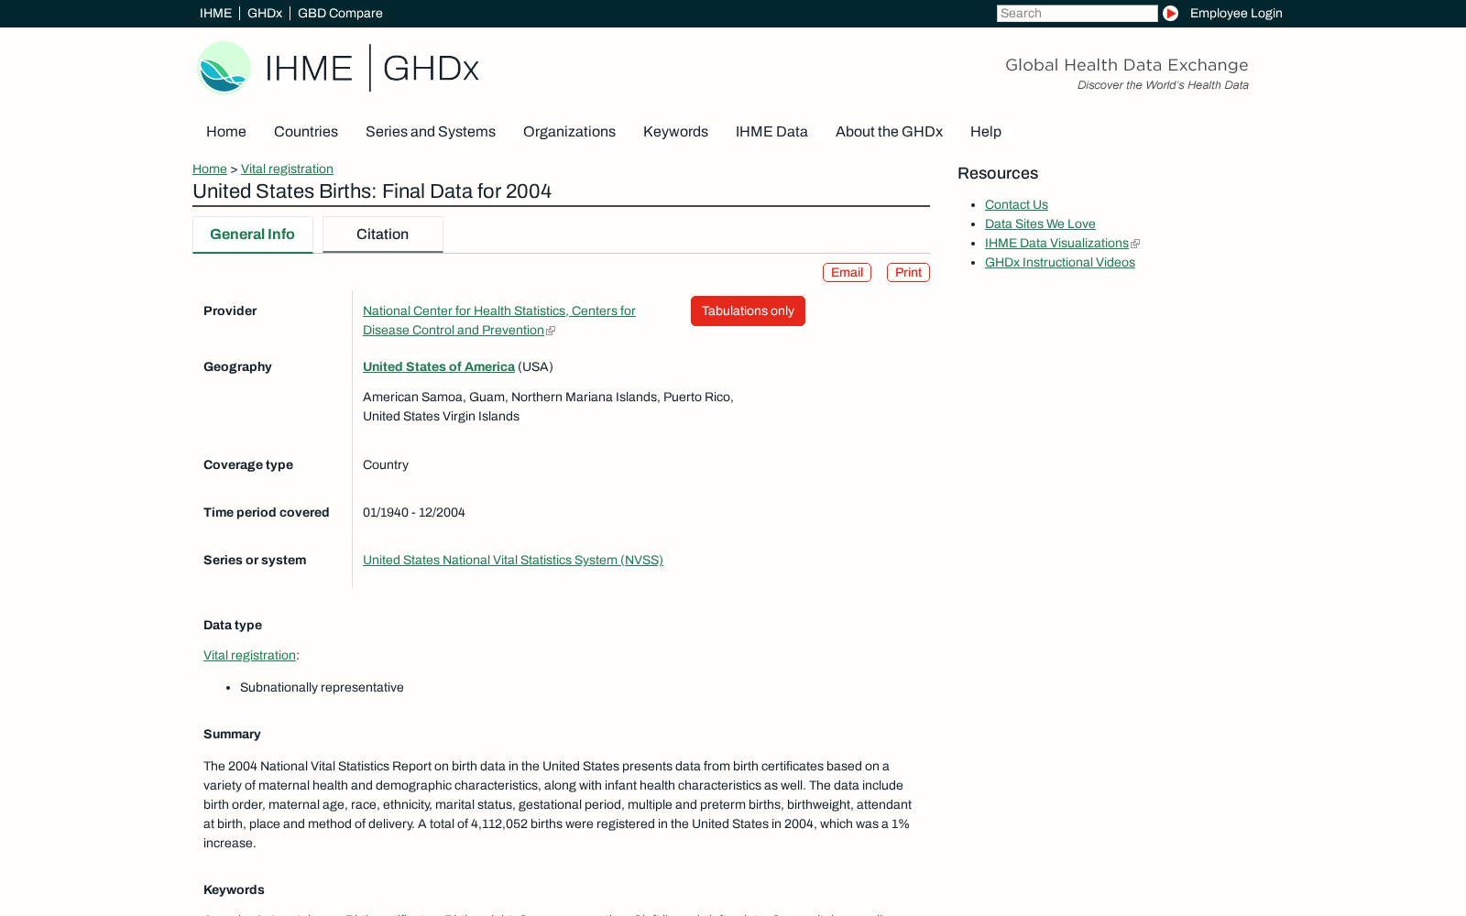Open the About the GHDx menu

[889, 132]
